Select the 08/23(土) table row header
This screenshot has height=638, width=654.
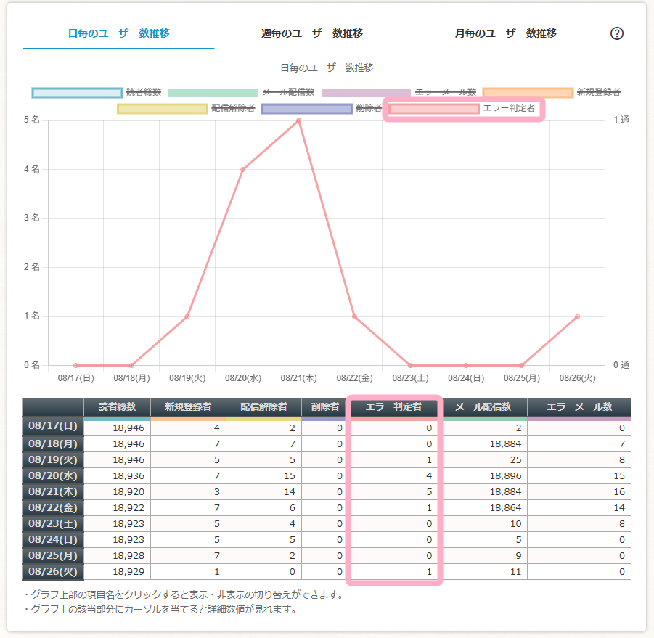53,523
